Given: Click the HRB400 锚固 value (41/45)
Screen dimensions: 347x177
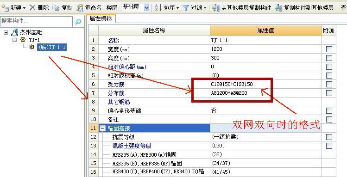Looking at the screenshot, I should [265, 172].
